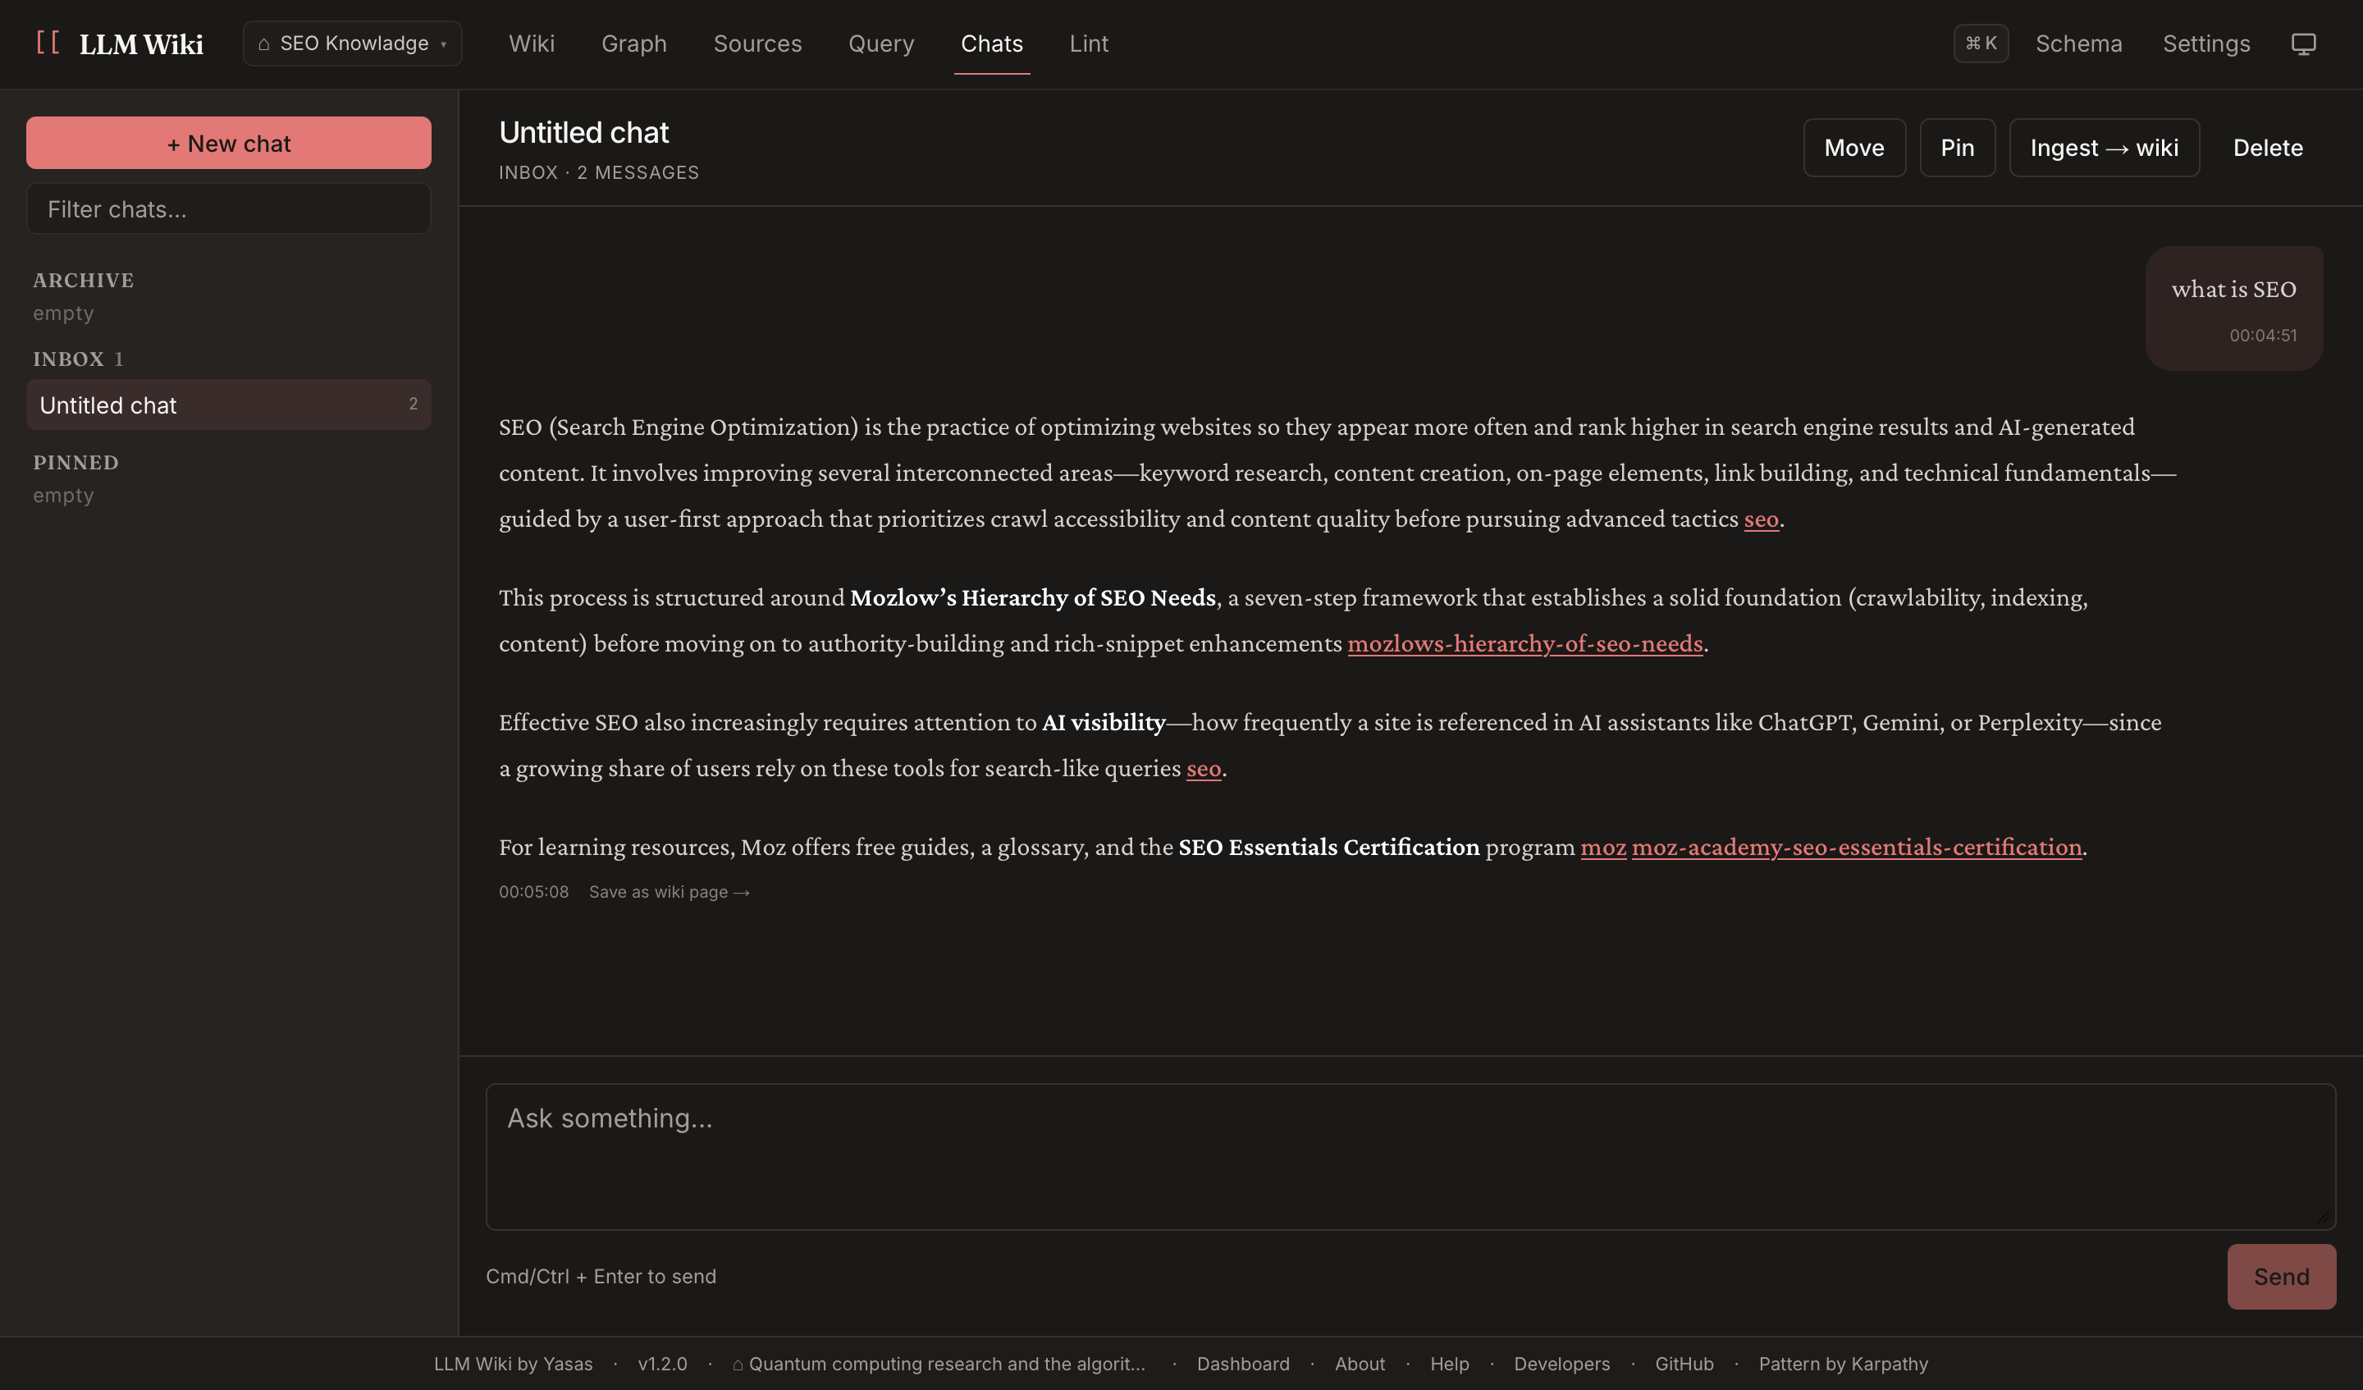Screen dimensions: 2363x1390
Task: Pin this chat
Action: (x=1957, y=147)
